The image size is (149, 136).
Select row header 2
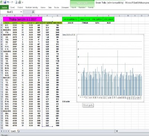click(1, 23)
